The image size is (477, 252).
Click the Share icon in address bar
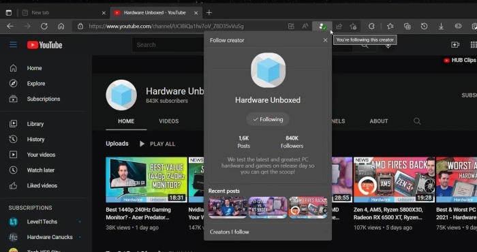(x=339, y=27)
